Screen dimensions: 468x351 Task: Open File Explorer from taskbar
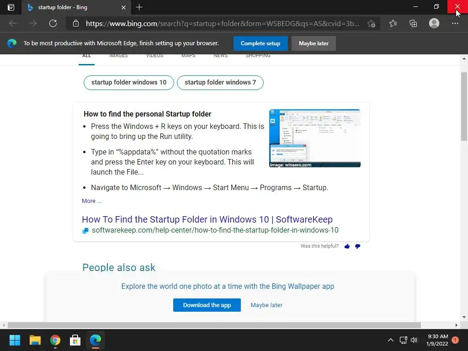pyautogui.click(x=35, y=340)
